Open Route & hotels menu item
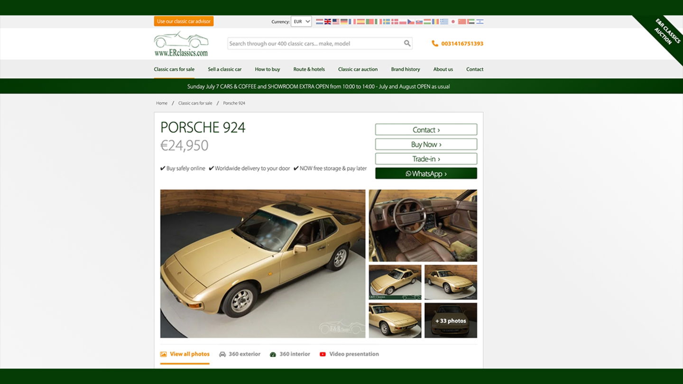683x384 pixels. [309, 69]
